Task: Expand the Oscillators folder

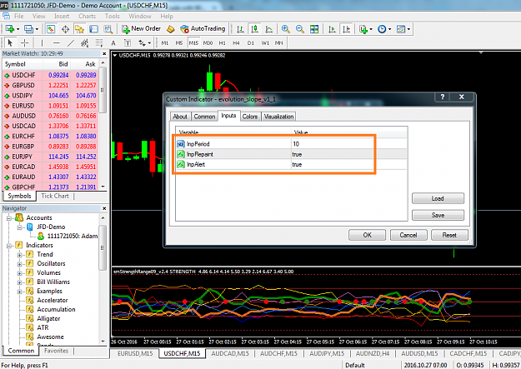Action: coord(19,264)
